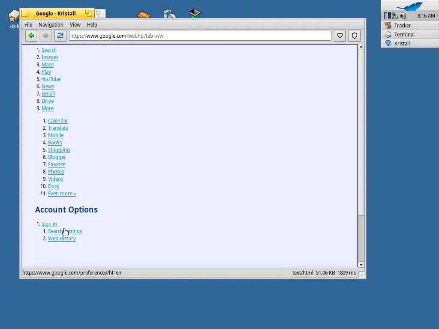Screen dimensions: 439x329
Task: Follow the Mobile link
Action: [56, 135]
